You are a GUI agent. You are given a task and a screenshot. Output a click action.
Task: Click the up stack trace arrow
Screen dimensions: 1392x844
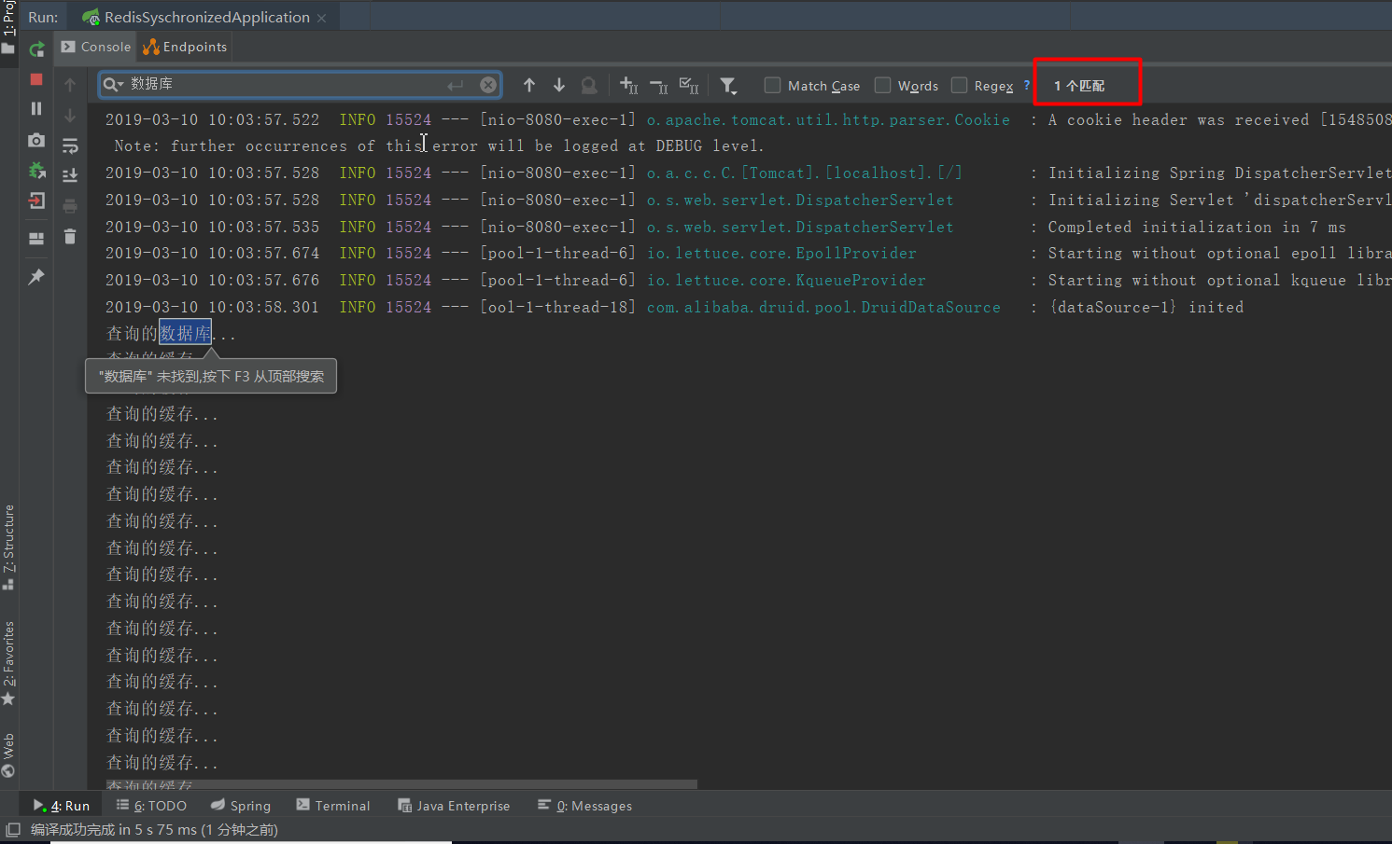(70, 85)
